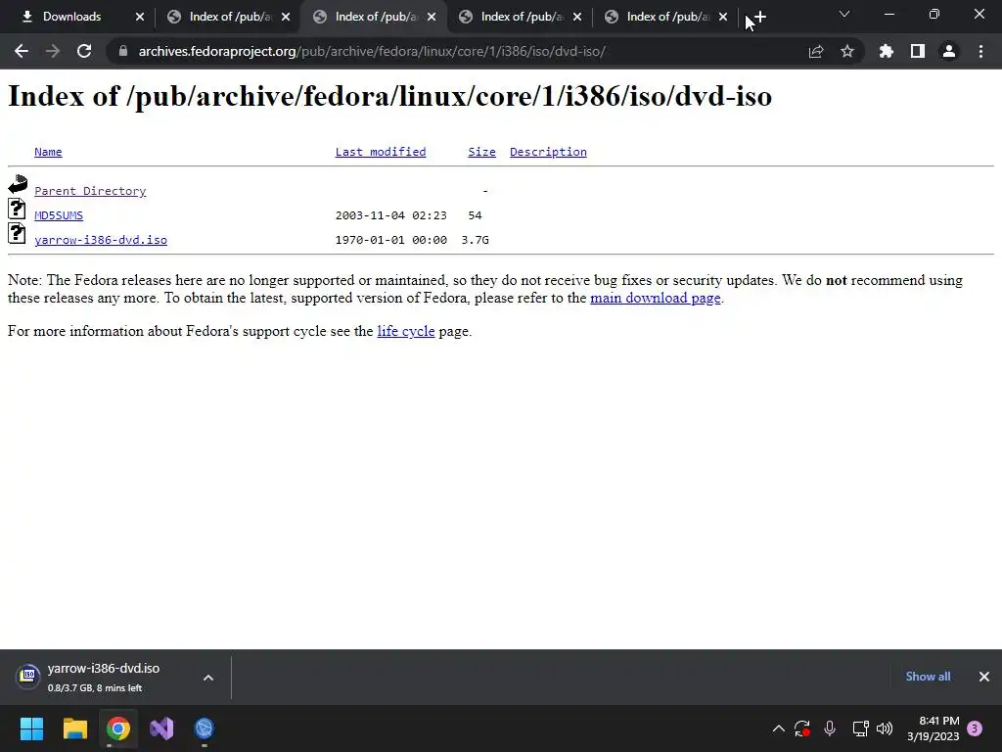This screenshot has width=1002, height=752.
Task: Close the fifth Index of /pub tab
Action: pos(723,18)
